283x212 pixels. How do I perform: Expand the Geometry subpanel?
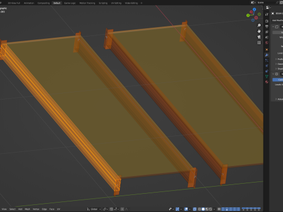pos(276,64)
